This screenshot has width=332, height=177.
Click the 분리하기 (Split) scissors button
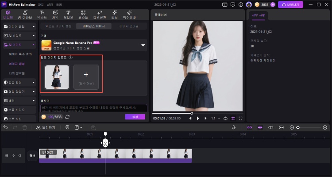click(x=46, y=127)
